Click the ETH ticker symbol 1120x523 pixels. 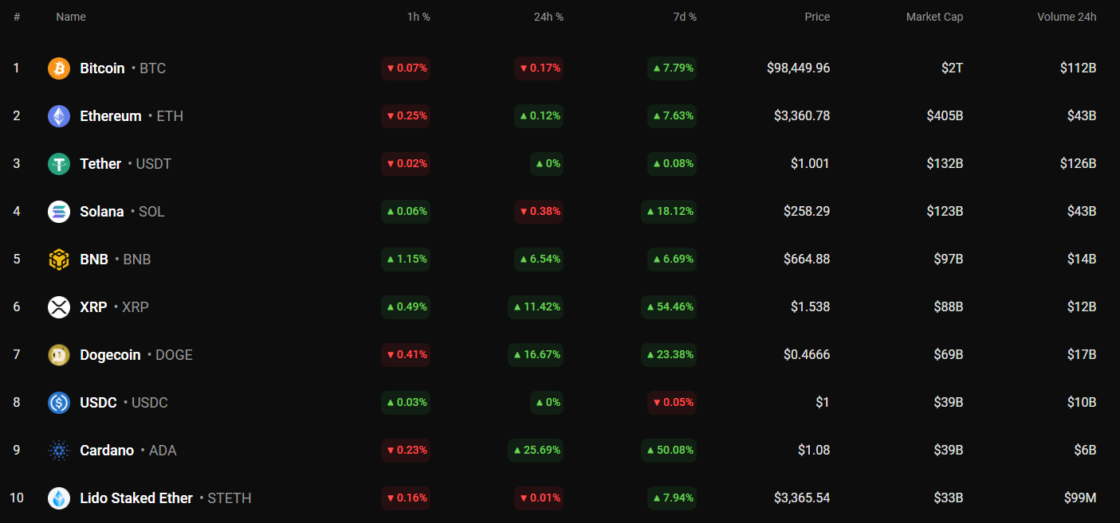coord(170,116)
